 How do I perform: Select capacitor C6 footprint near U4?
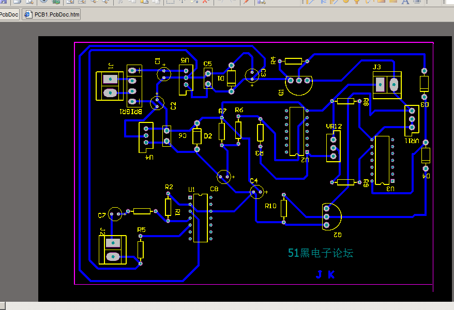coord(167,136)
